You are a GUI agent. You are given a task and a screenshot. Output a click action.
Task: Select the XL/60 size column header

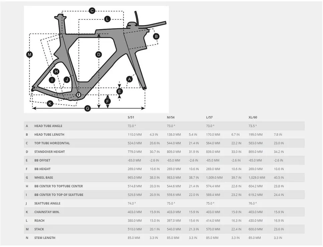(x=253, y=117)
